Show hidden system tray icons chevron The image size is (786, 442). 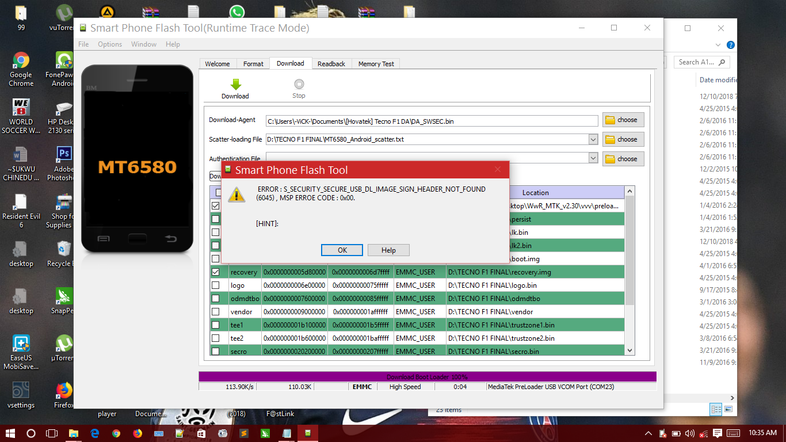coord(648,433)
